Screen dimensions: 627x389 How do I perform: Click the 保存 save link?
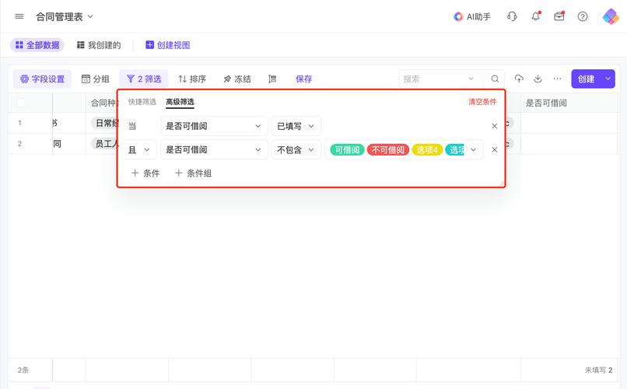pyautogui.click(x=304, y=79)
